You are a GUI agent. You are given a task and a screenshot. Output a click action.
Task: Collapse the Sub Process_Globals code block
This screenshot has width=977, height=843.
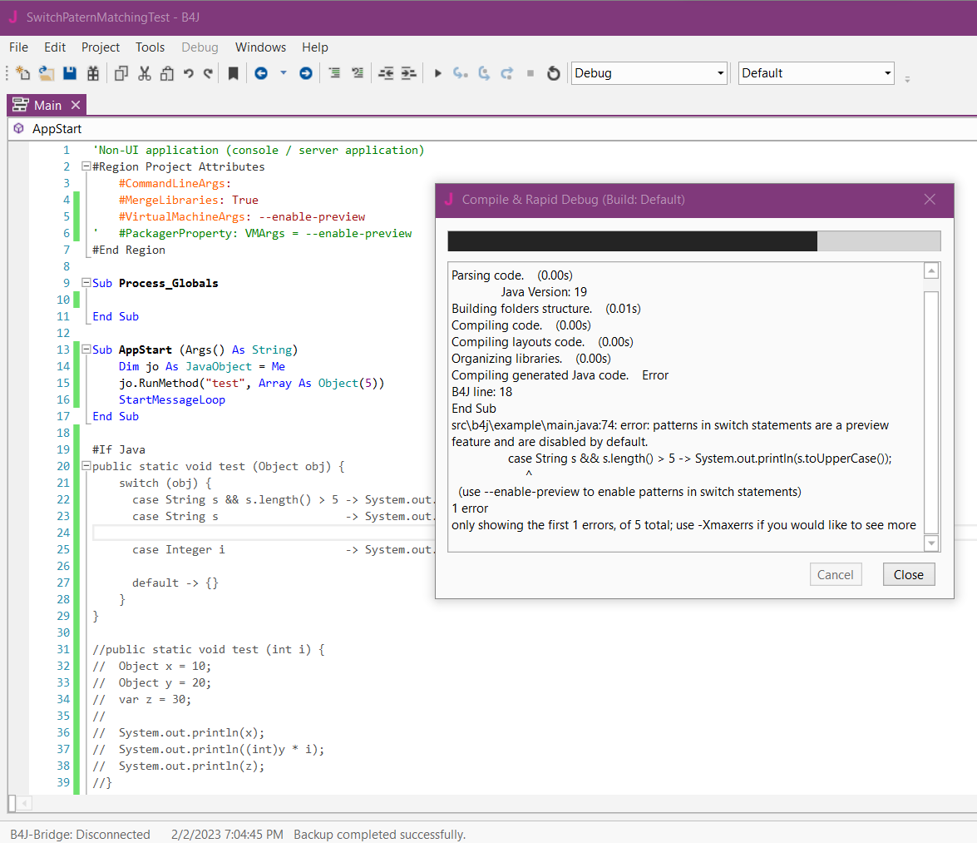pos(86,283)
